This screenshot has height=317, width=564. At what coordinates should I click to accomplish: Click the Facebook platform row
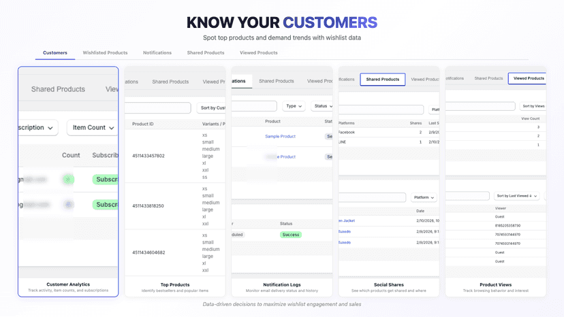(389, 132)
